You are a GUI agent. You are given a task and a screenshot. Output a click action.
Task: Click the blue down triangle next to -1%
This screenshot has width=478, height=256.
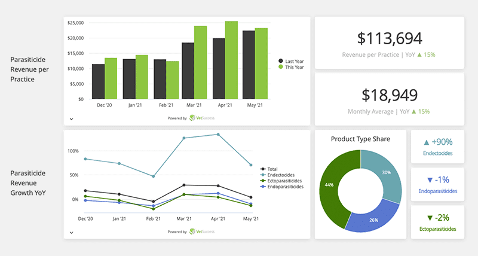coord(430,179)
